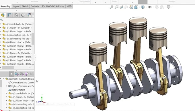Click the View Settings monitor icon

coord(169,7)
